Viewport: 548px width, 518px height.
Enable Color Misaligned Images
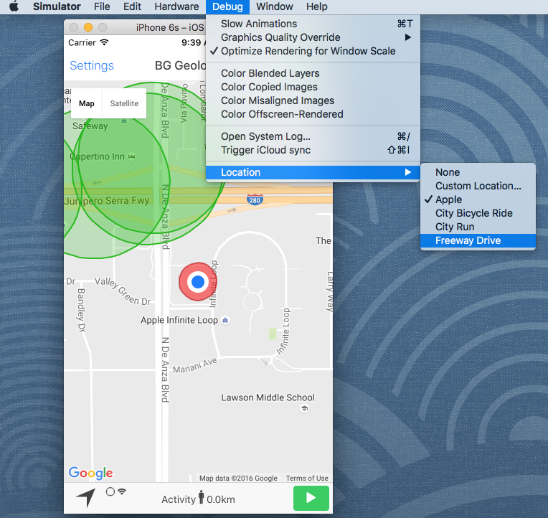[x=313, y=100]
